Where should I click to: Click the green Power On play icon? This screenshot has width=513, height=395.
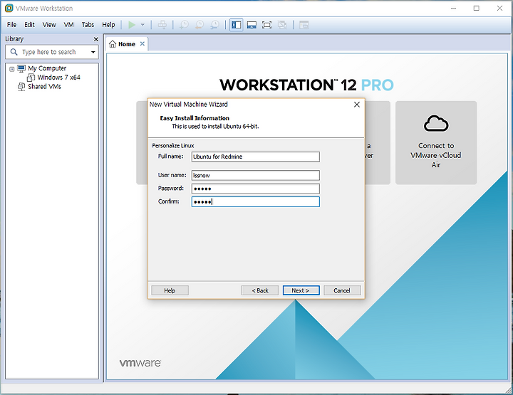132,25
